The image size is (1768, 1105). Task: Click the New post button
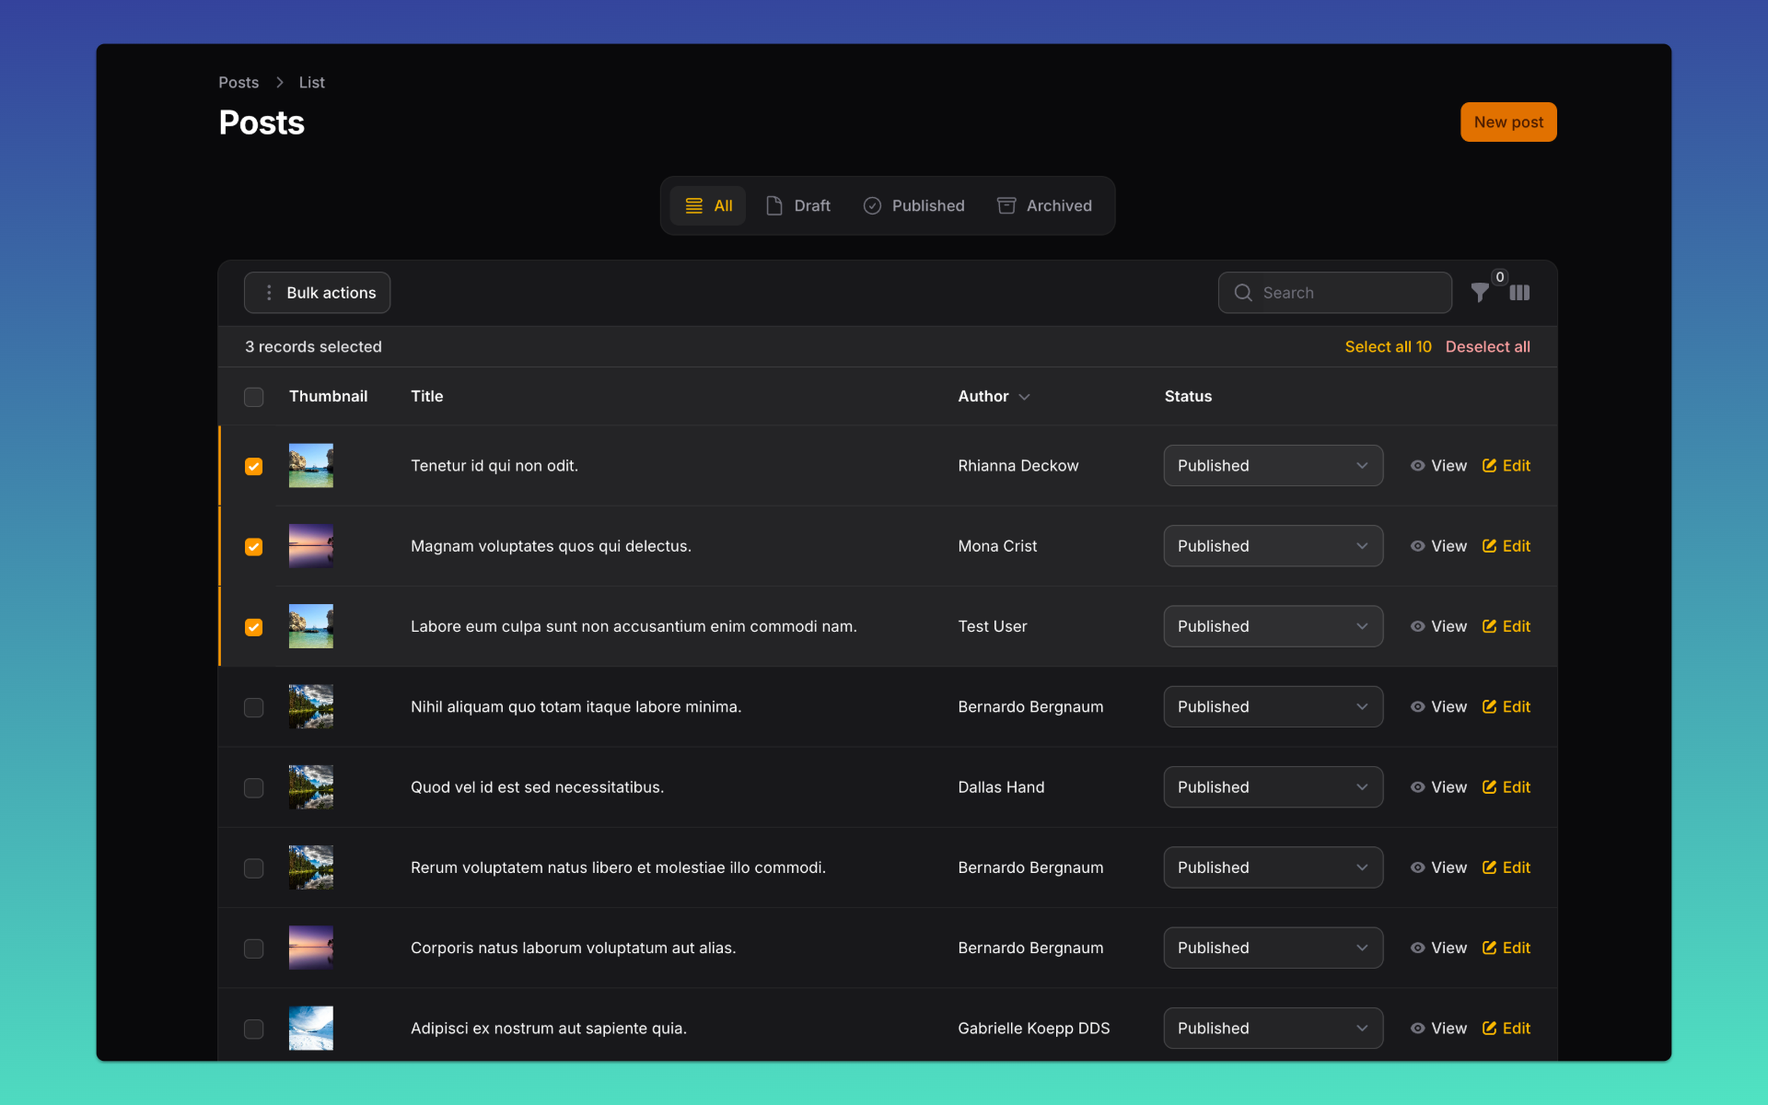[1507, 122]
